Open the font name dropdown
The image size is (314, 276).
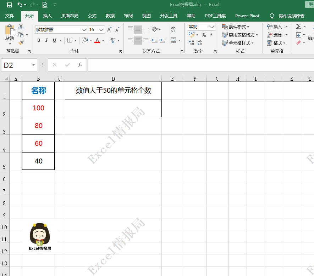pyautogui.click(x=84, y=30)
